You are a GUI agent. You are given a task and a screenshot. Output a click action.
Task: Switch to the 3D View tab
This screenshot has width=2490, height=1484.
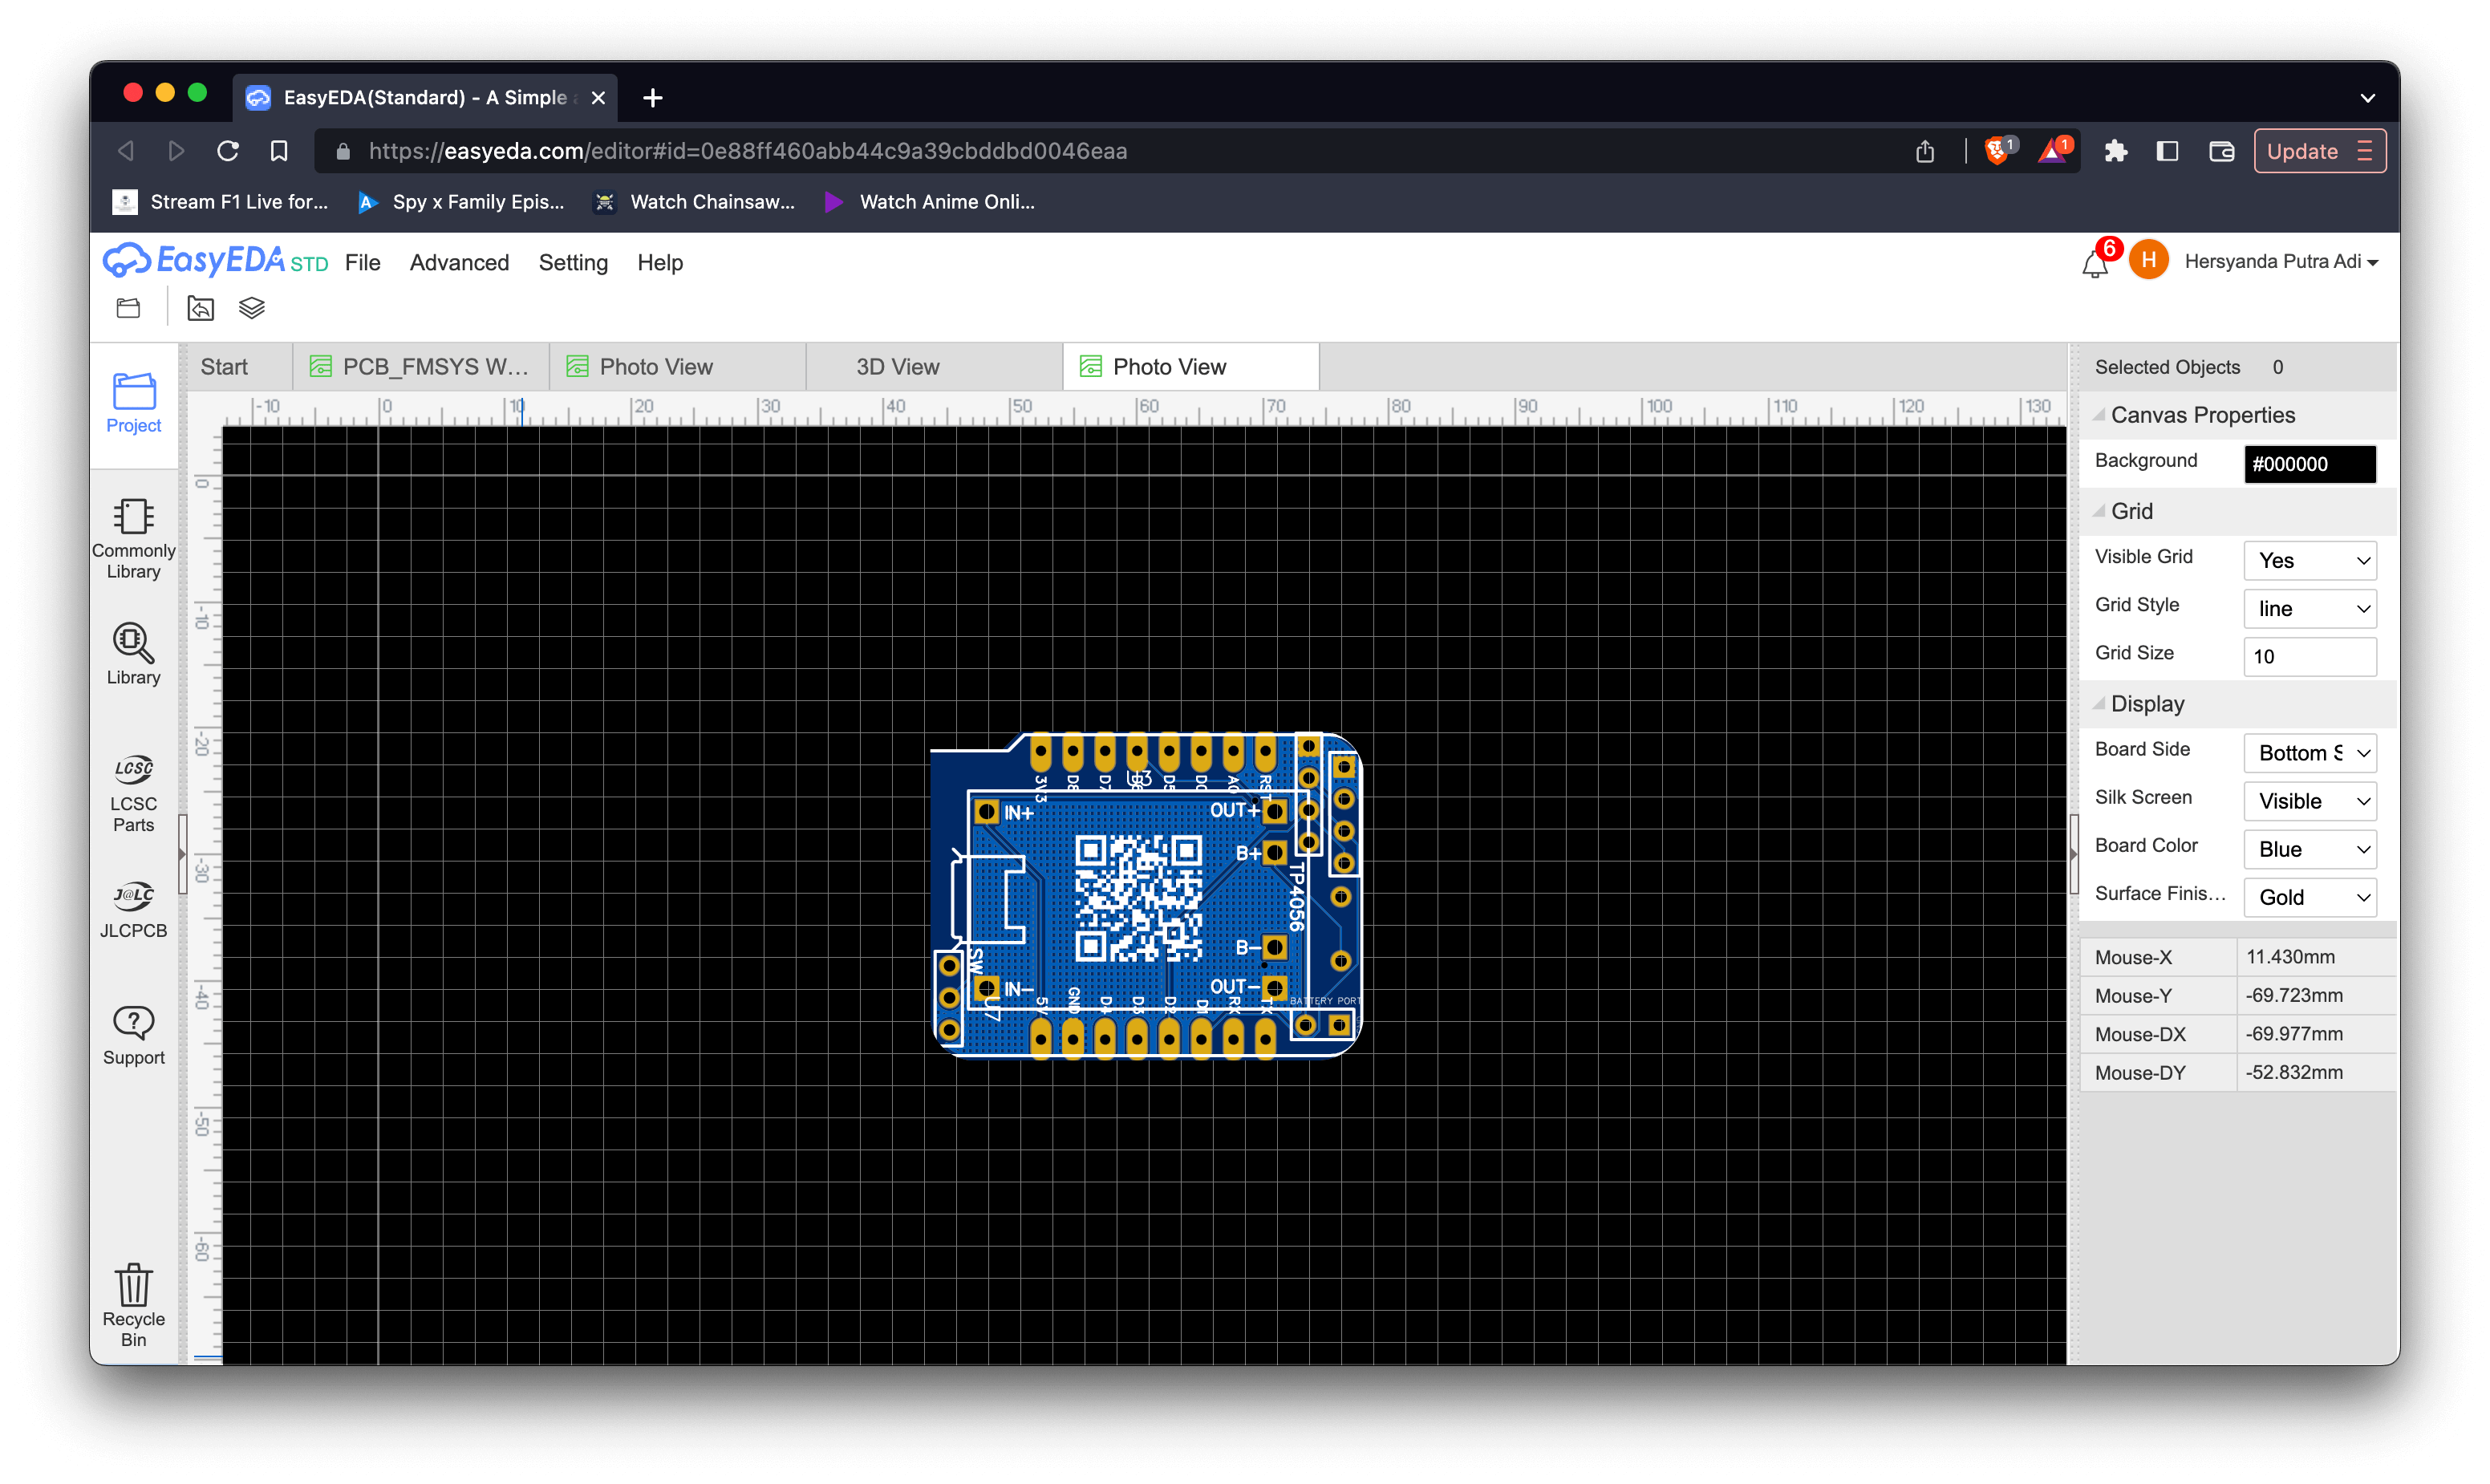tap(897, 367)
